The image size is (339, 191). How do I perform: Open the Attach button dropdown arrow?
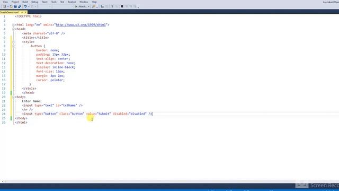click(x=88, y=6)
